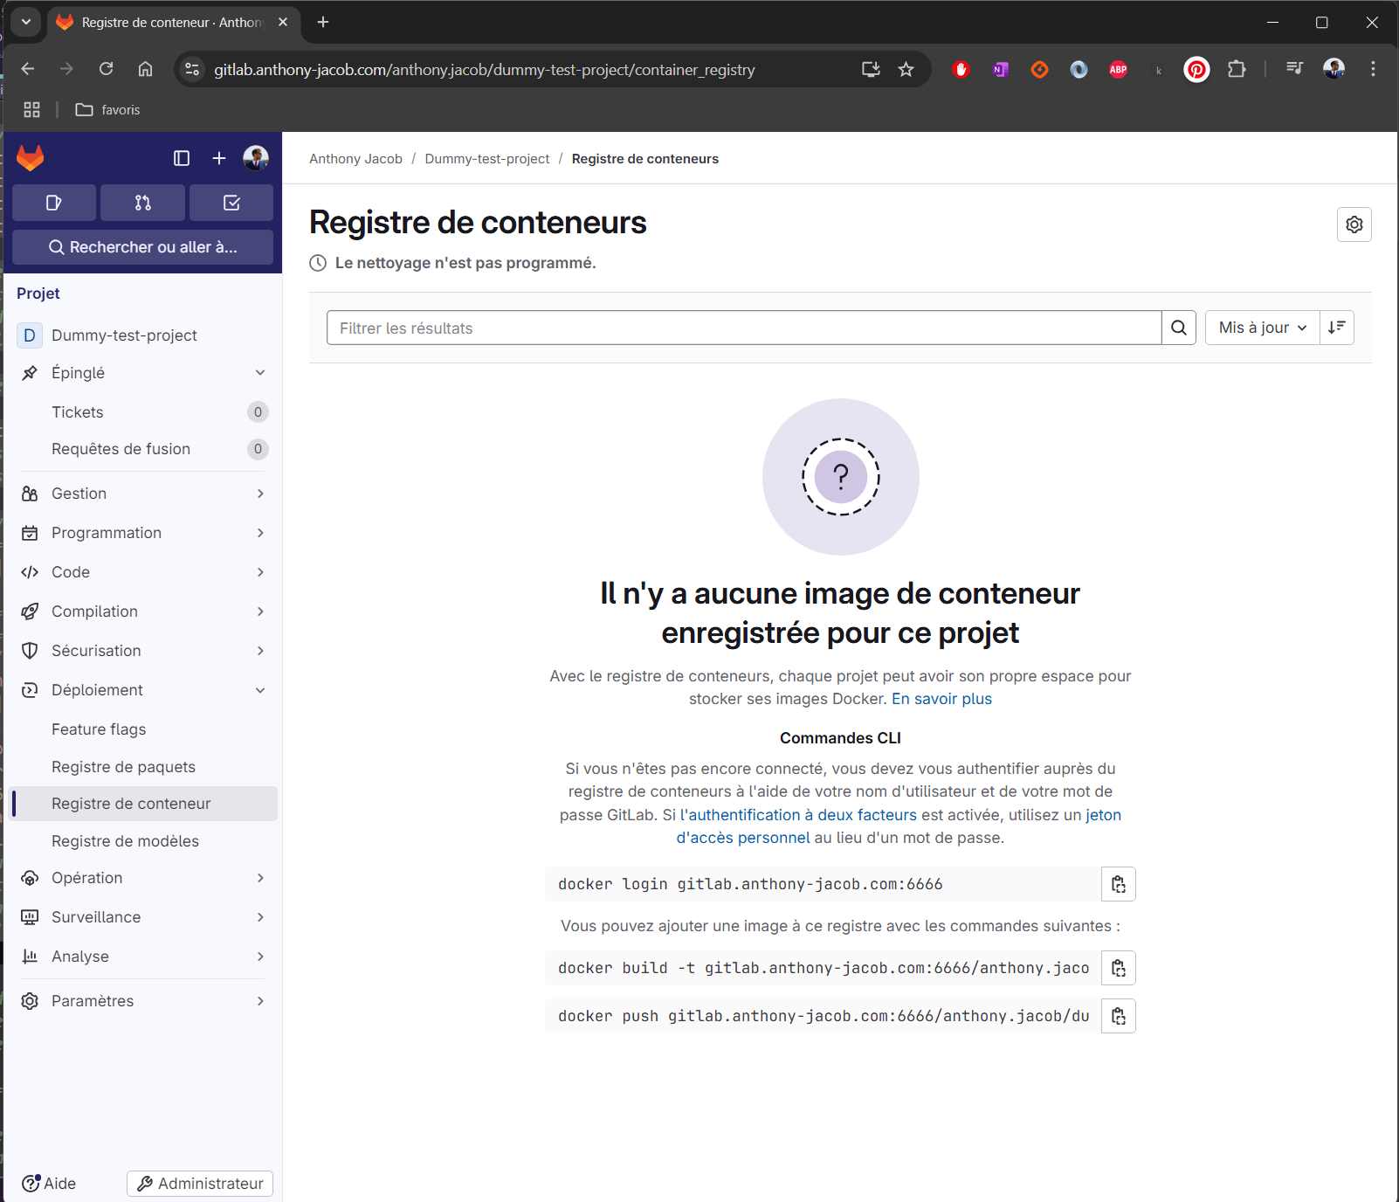Open merge requests shortcut button
This screenshot has height=1202, width=1399.
tap(143, 203)
